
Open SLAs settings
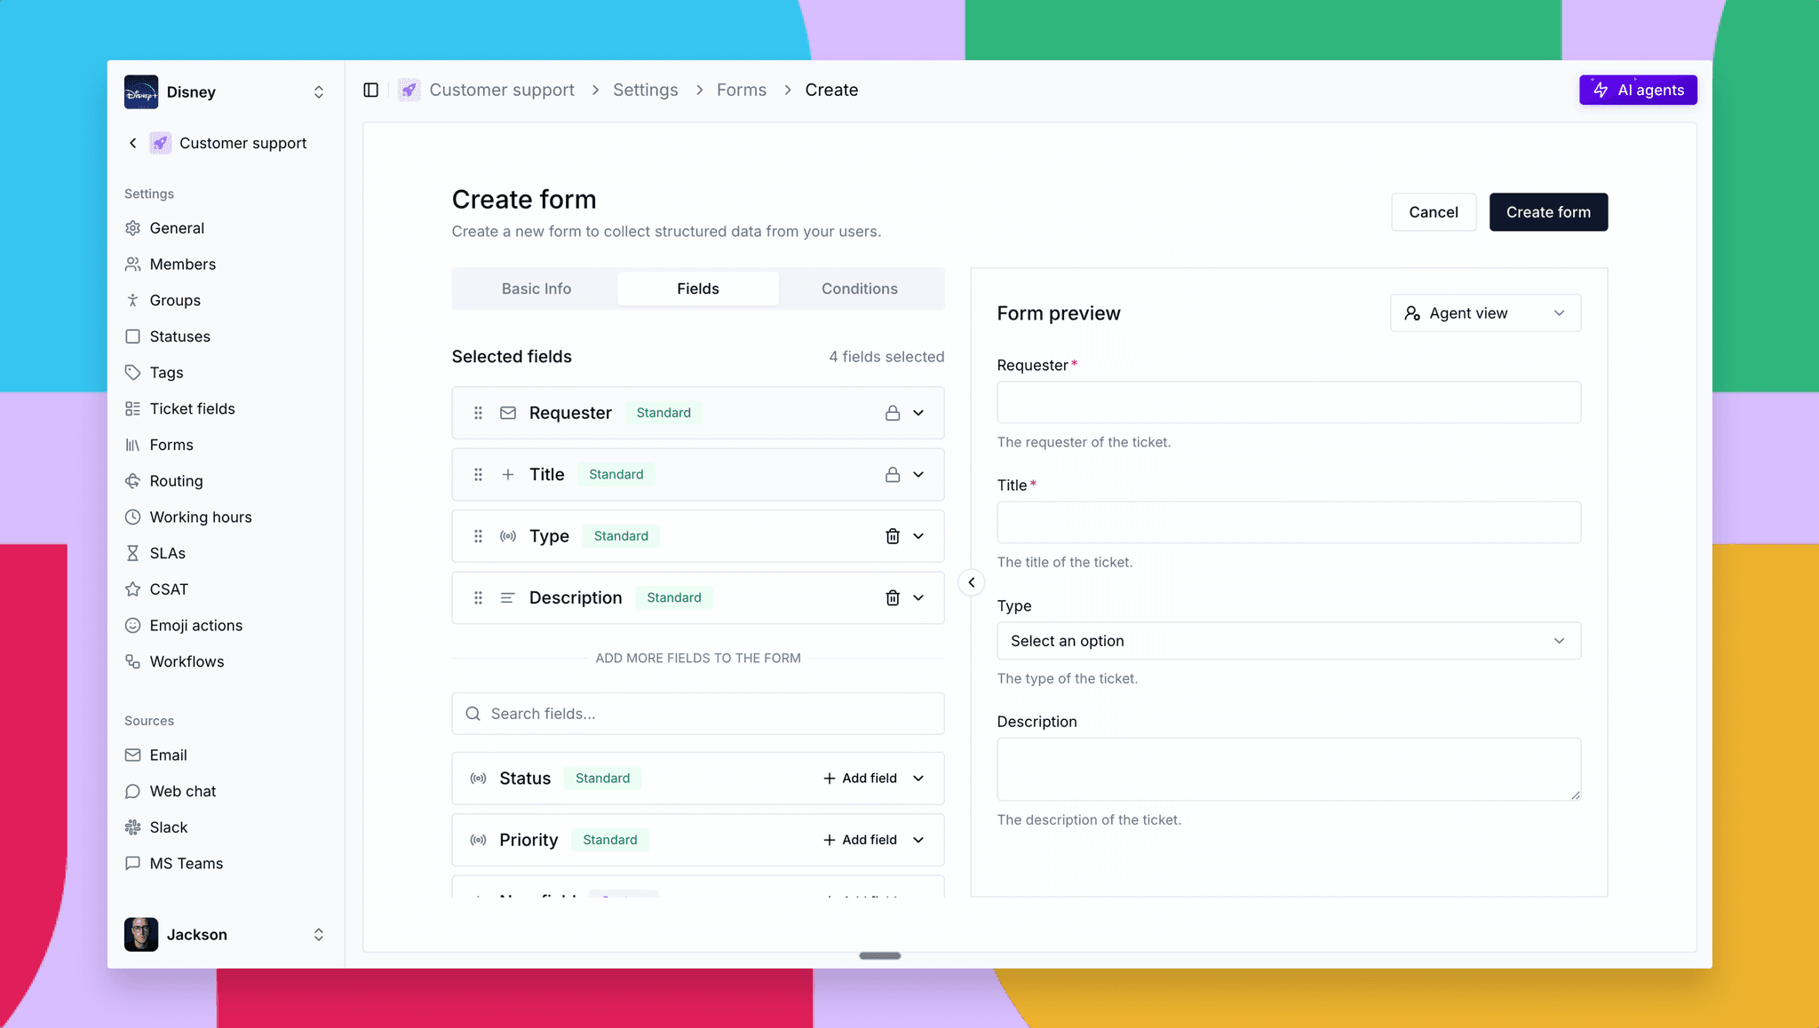tap(168, 552)
